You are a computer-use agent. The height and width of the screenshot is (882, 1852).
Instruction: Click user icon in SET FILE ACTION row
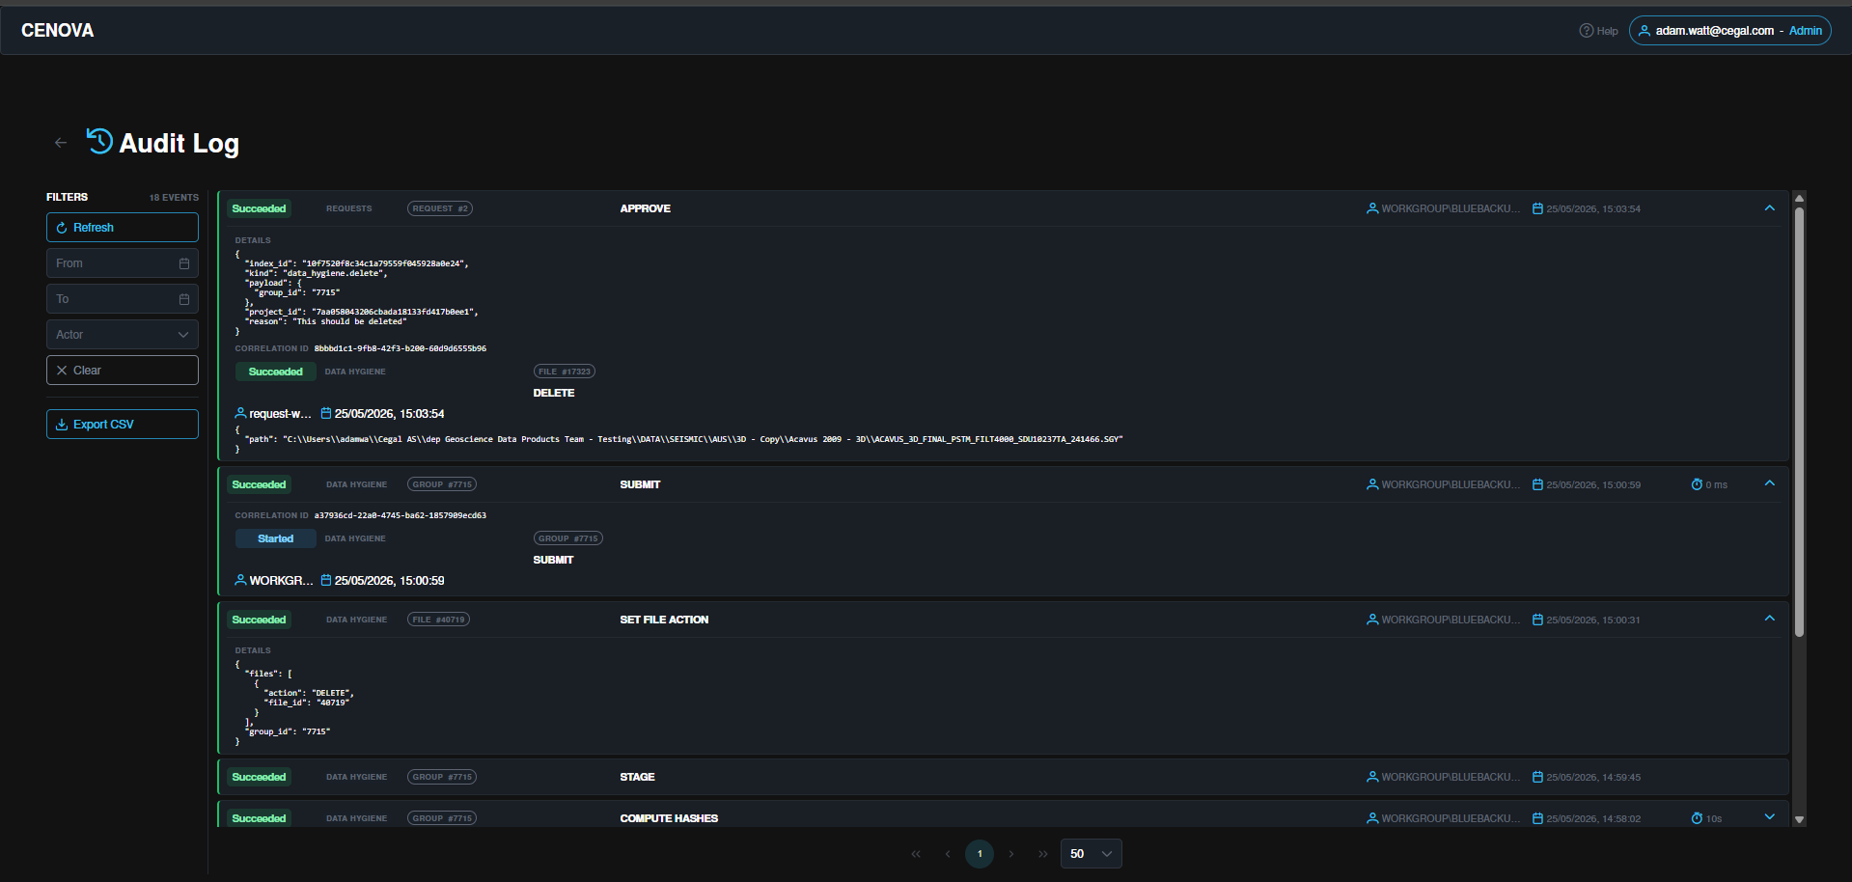coord(1372,620)
